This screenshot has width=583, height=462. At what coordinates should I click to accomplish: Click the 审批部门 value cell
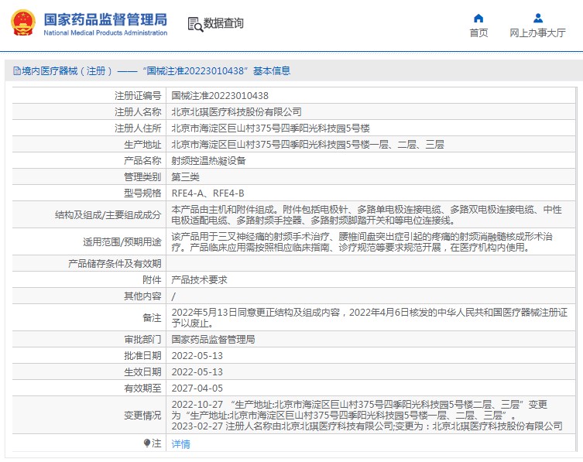coord(213,339)
